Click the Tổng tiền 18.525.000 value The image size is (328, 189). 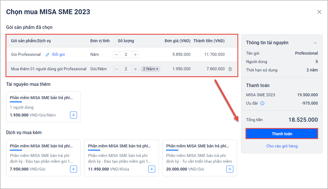303,120
